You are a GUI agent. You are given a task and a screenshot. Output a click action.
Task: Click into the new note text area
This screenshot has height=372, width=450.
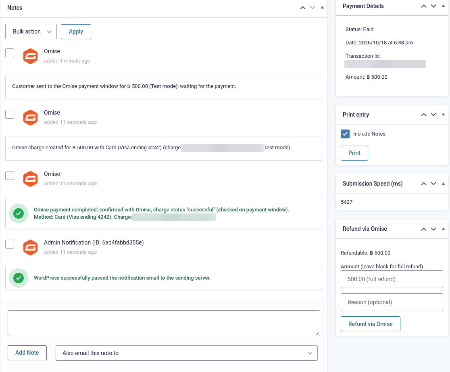[164, 323]
